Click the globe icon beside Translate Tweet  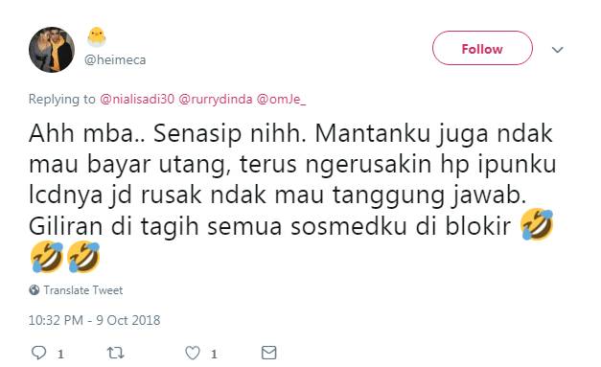click(35, 290)
